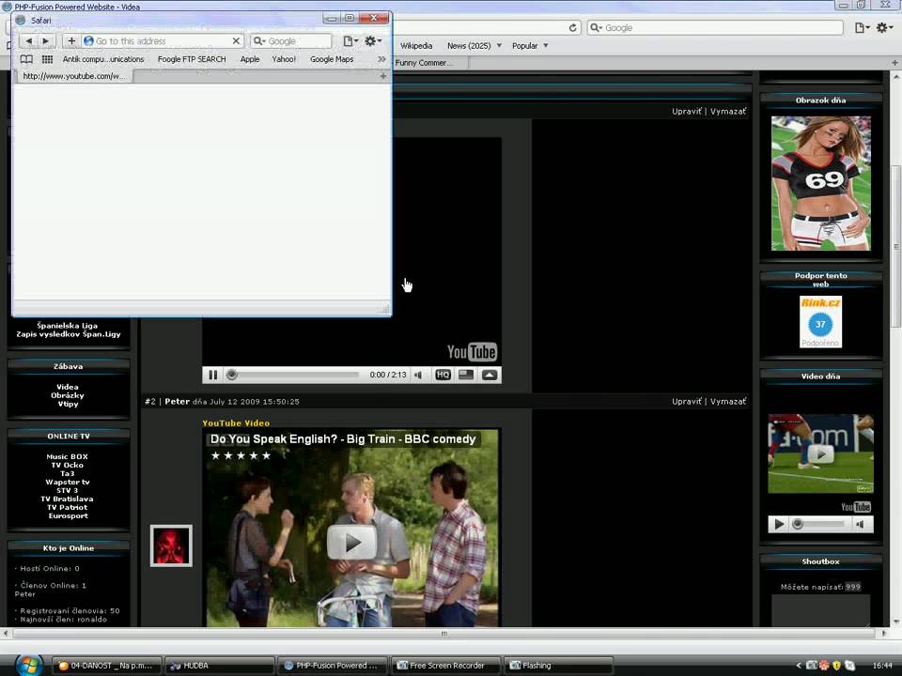The height and width of the screenshot is (676, 902).
Task: Add a new tab in the background window
Action: tap(894, 63)
